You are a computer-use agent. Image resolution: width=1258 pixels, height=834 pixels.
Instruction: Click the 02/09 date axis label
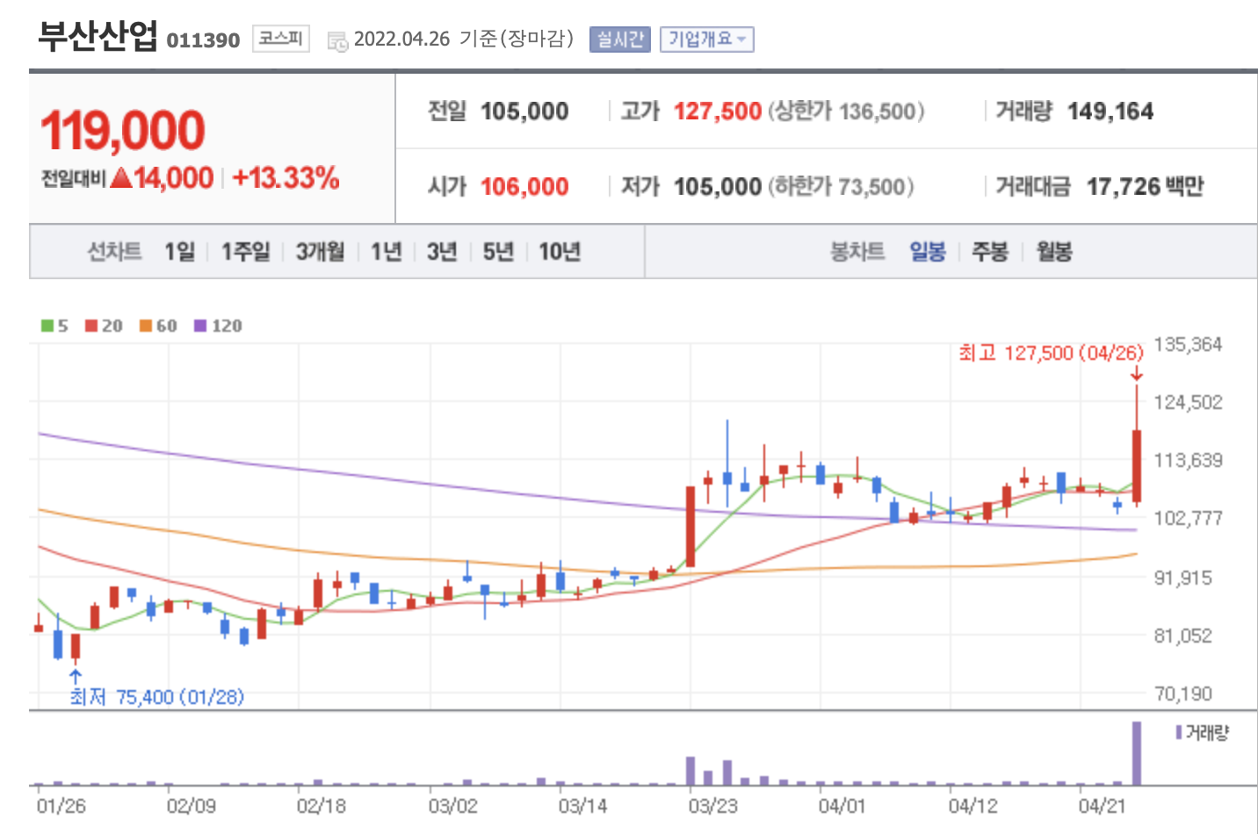click(192, 806)
